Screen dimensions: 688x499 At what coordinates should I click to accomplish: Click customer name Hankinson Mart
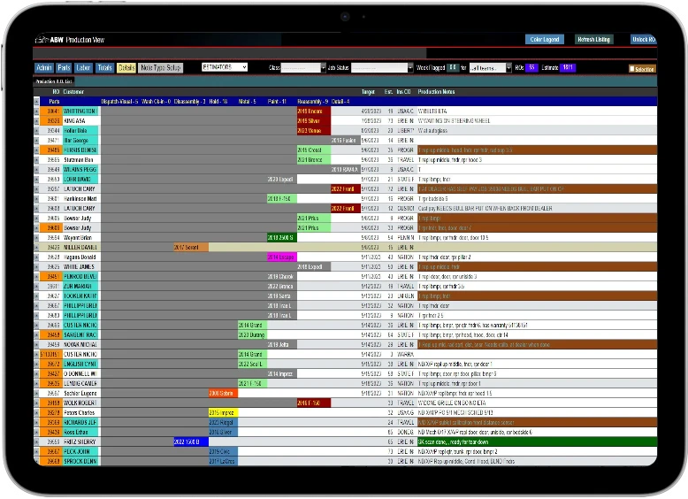click(80, 199)
